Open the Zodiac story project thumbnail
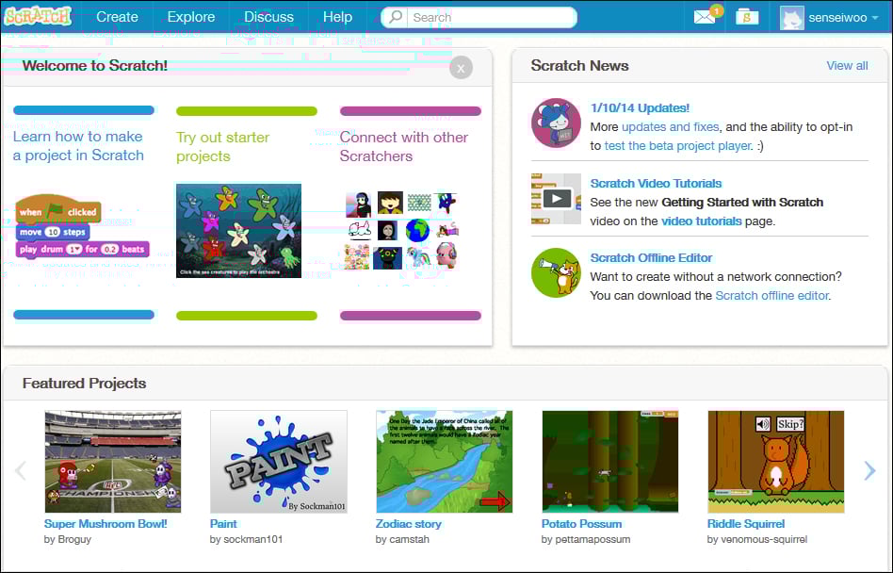This screenshot has width=893, height=573. (445, 462)
